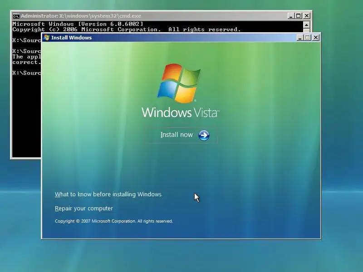Screen dimensions: 363x272
Task: Open What to know before installing Windows
Action: pos(108,194)
